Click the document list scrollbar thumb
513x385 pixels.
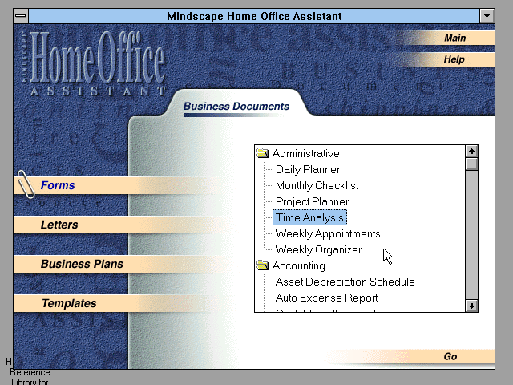coord(471,164)
